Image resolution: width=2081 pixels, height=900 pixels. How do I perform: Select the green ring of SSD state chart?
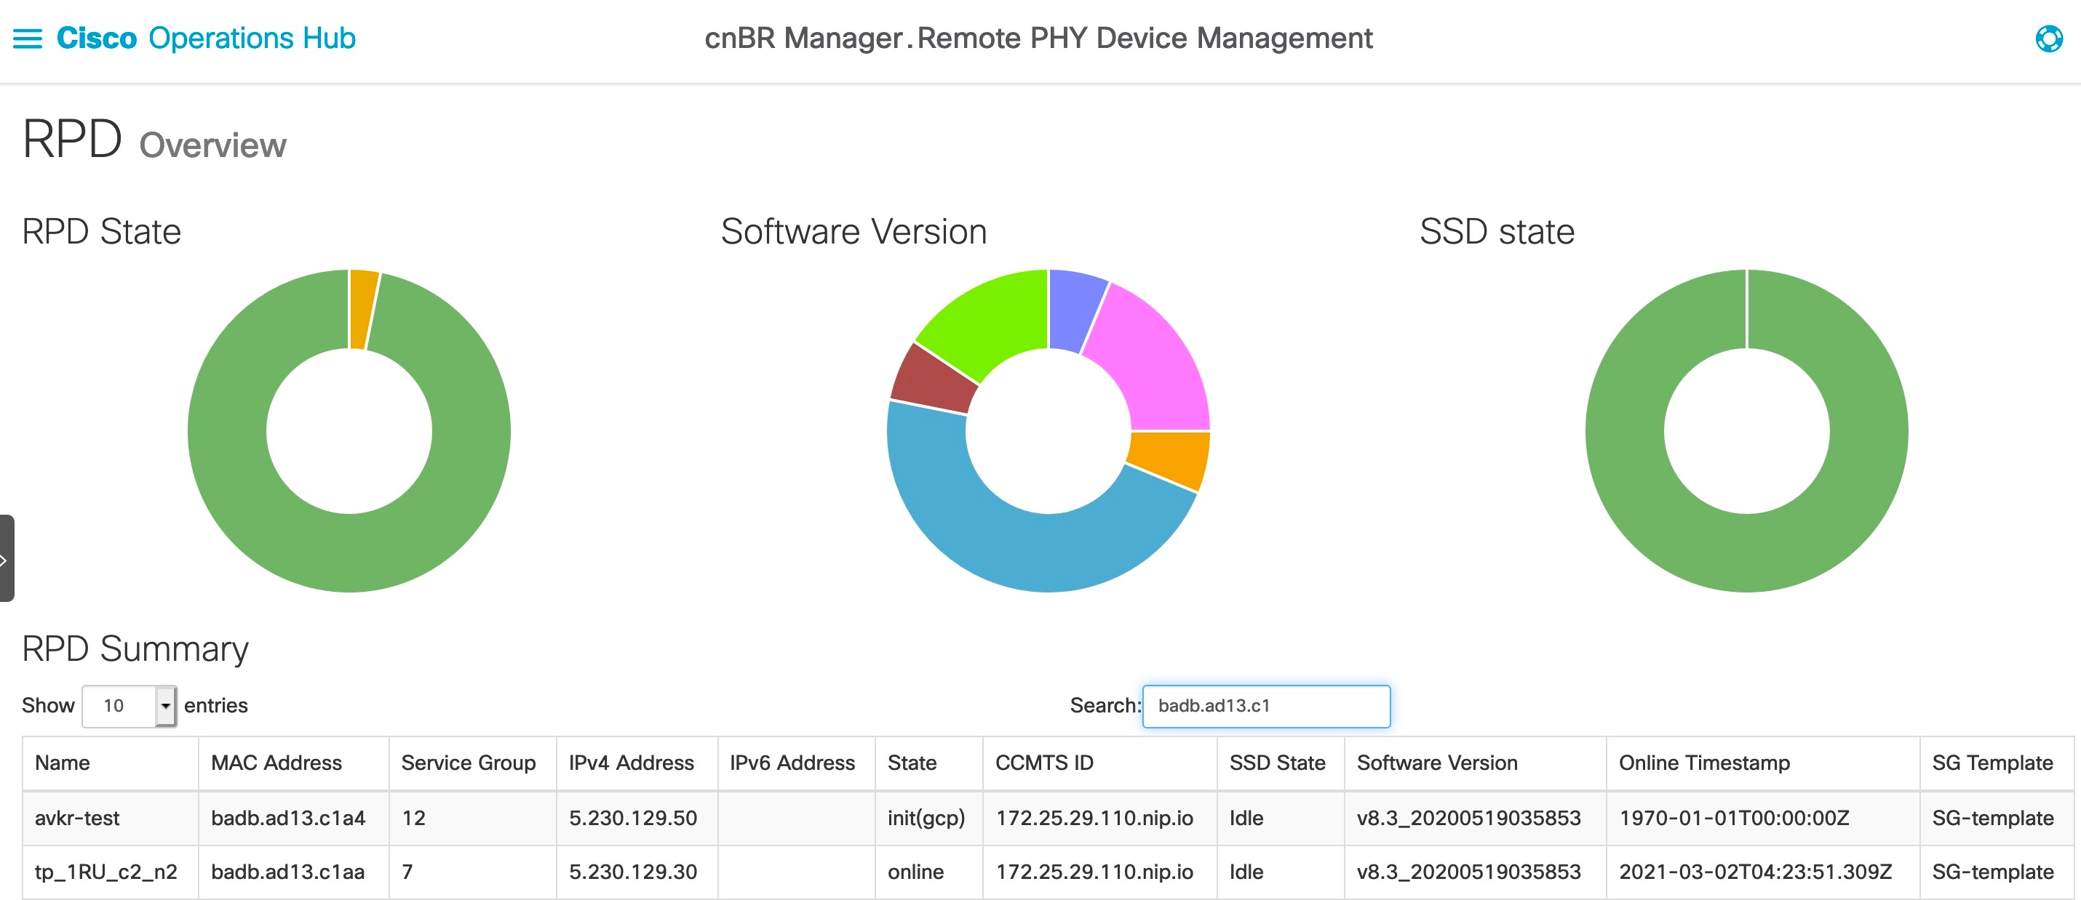1746,554
